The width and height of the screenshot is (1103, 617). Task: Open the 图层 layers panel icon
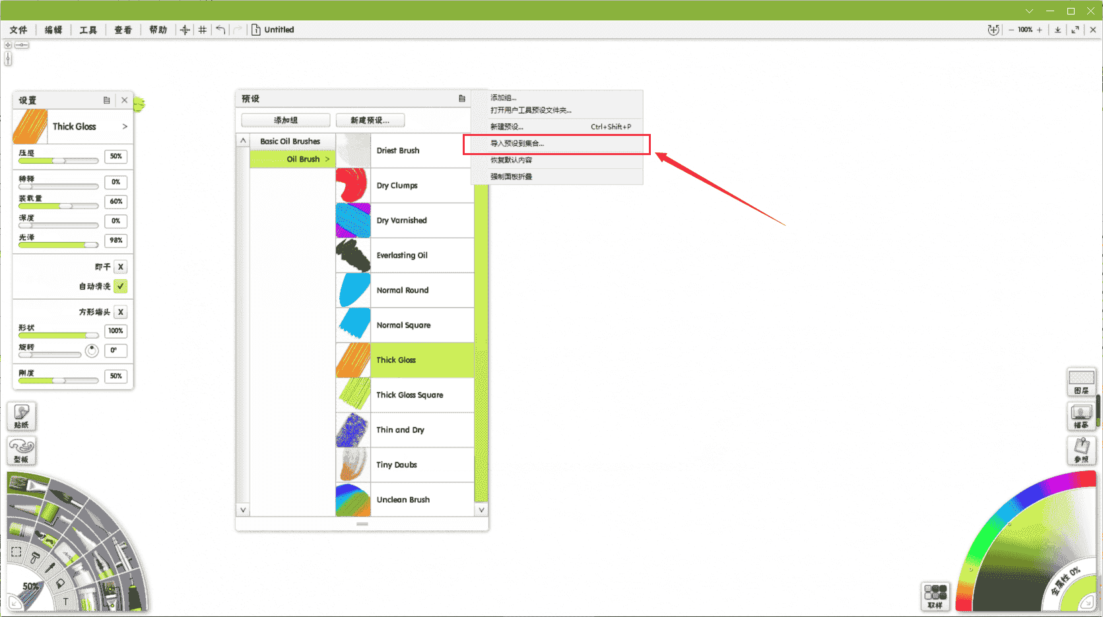click(x=1081, y=382)
